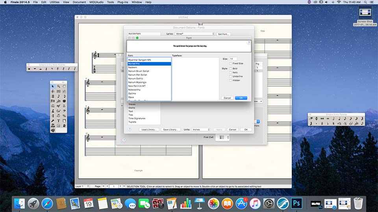This screenshot has width=378, height=212.
Task: Open Photoshop from the Dock
Action: coord(296,203)
